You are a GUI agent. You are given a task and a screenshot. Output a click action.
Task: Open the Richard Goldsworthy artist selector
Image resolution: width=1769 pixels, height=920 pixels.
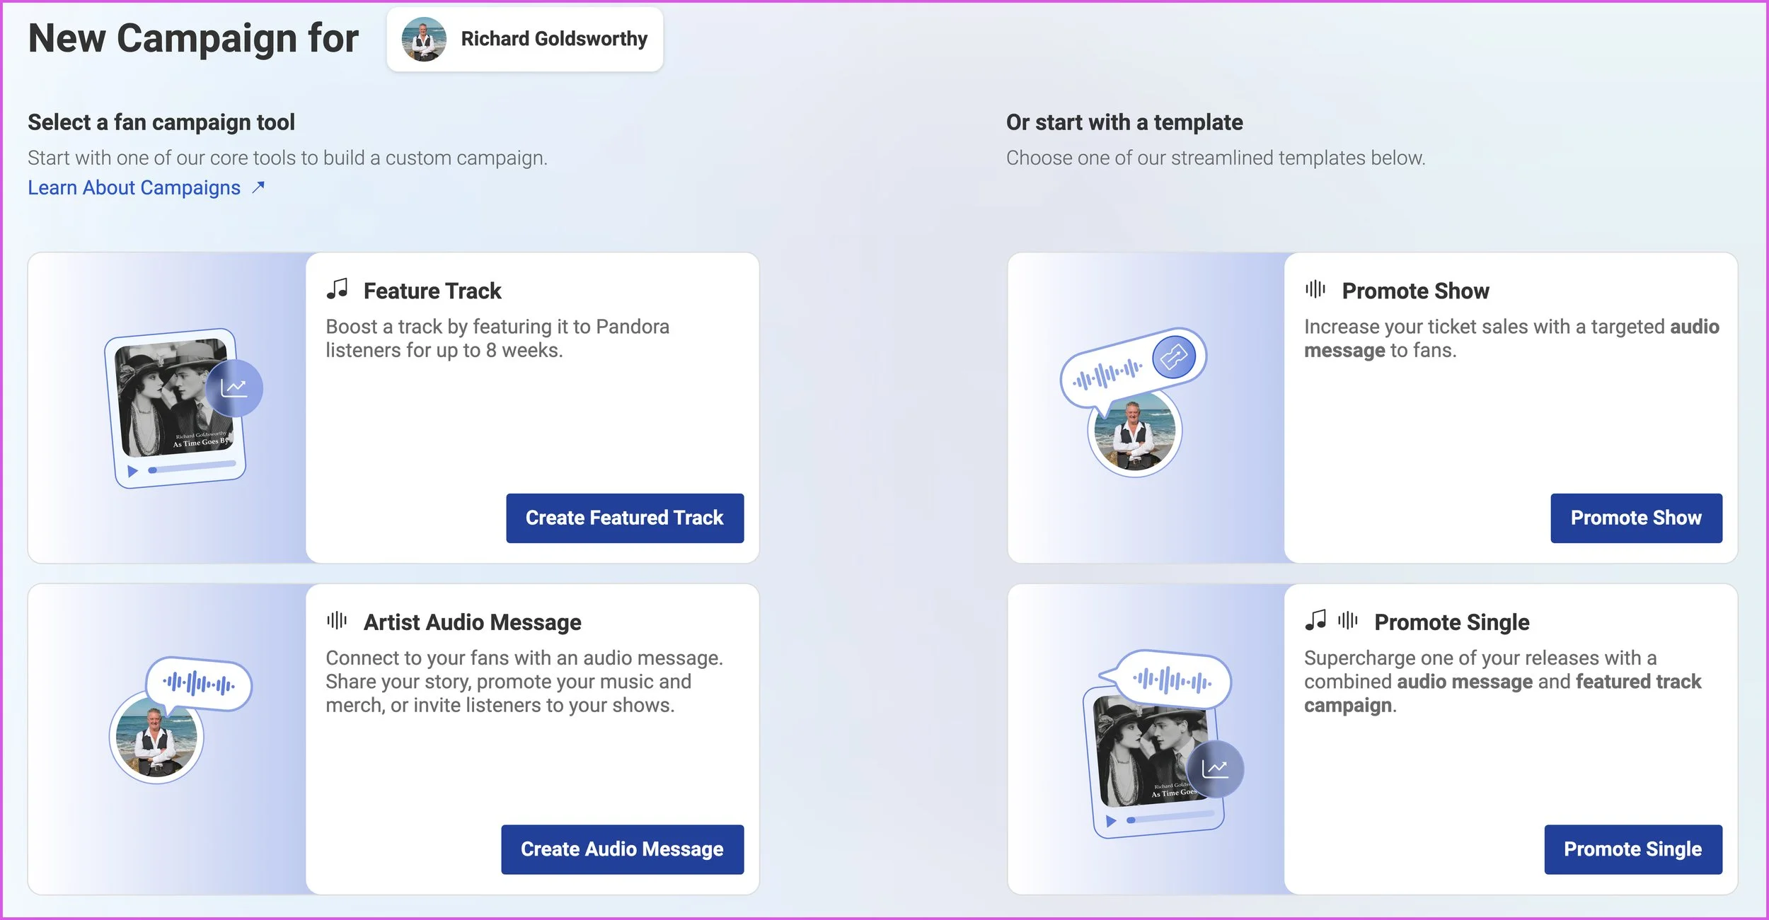tap(524, 39)
